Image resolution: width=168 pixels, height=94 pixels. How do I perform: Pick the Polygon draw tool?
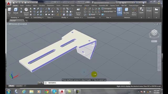point(46,15)
